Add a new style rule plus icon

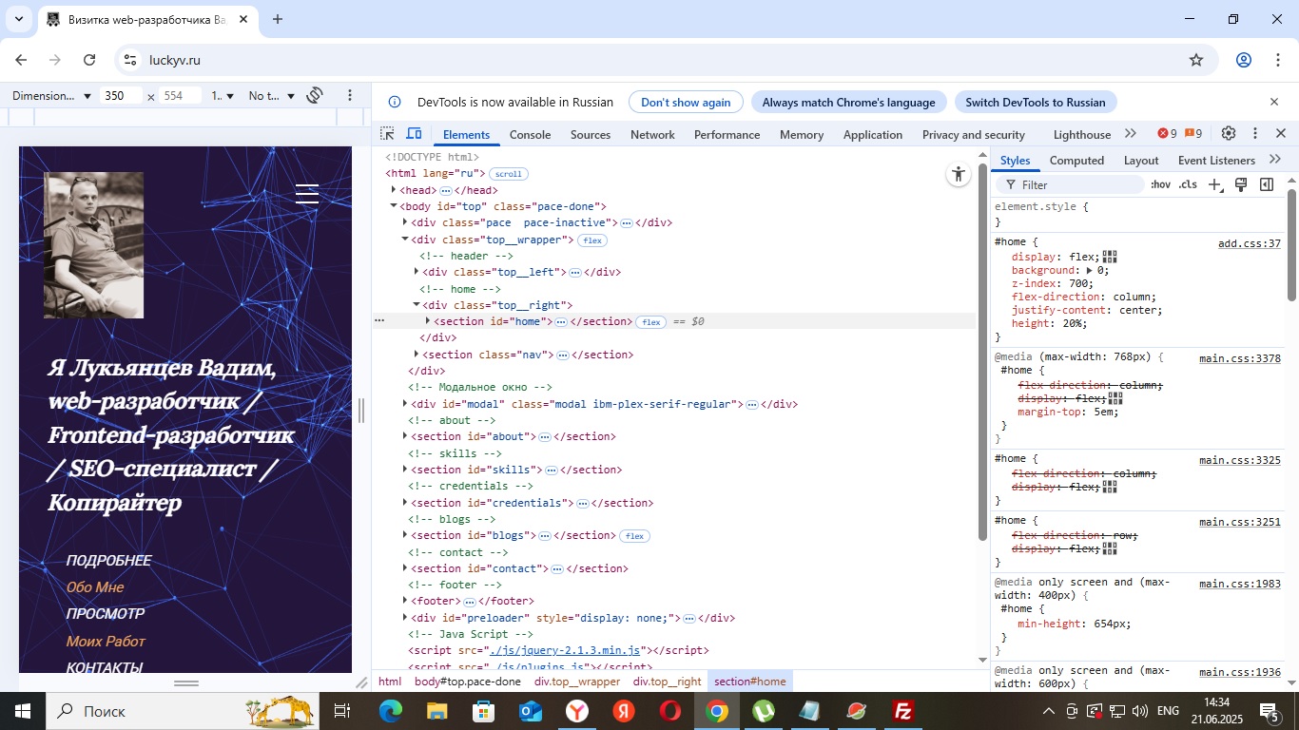coord(1214,184)
